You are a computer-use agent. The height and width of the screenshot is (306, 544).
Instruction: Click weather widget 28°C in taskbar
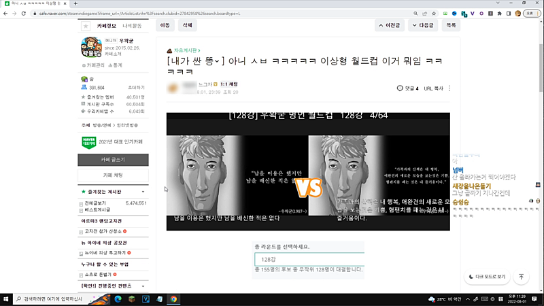pyautogui.click(x=445, y=299)
